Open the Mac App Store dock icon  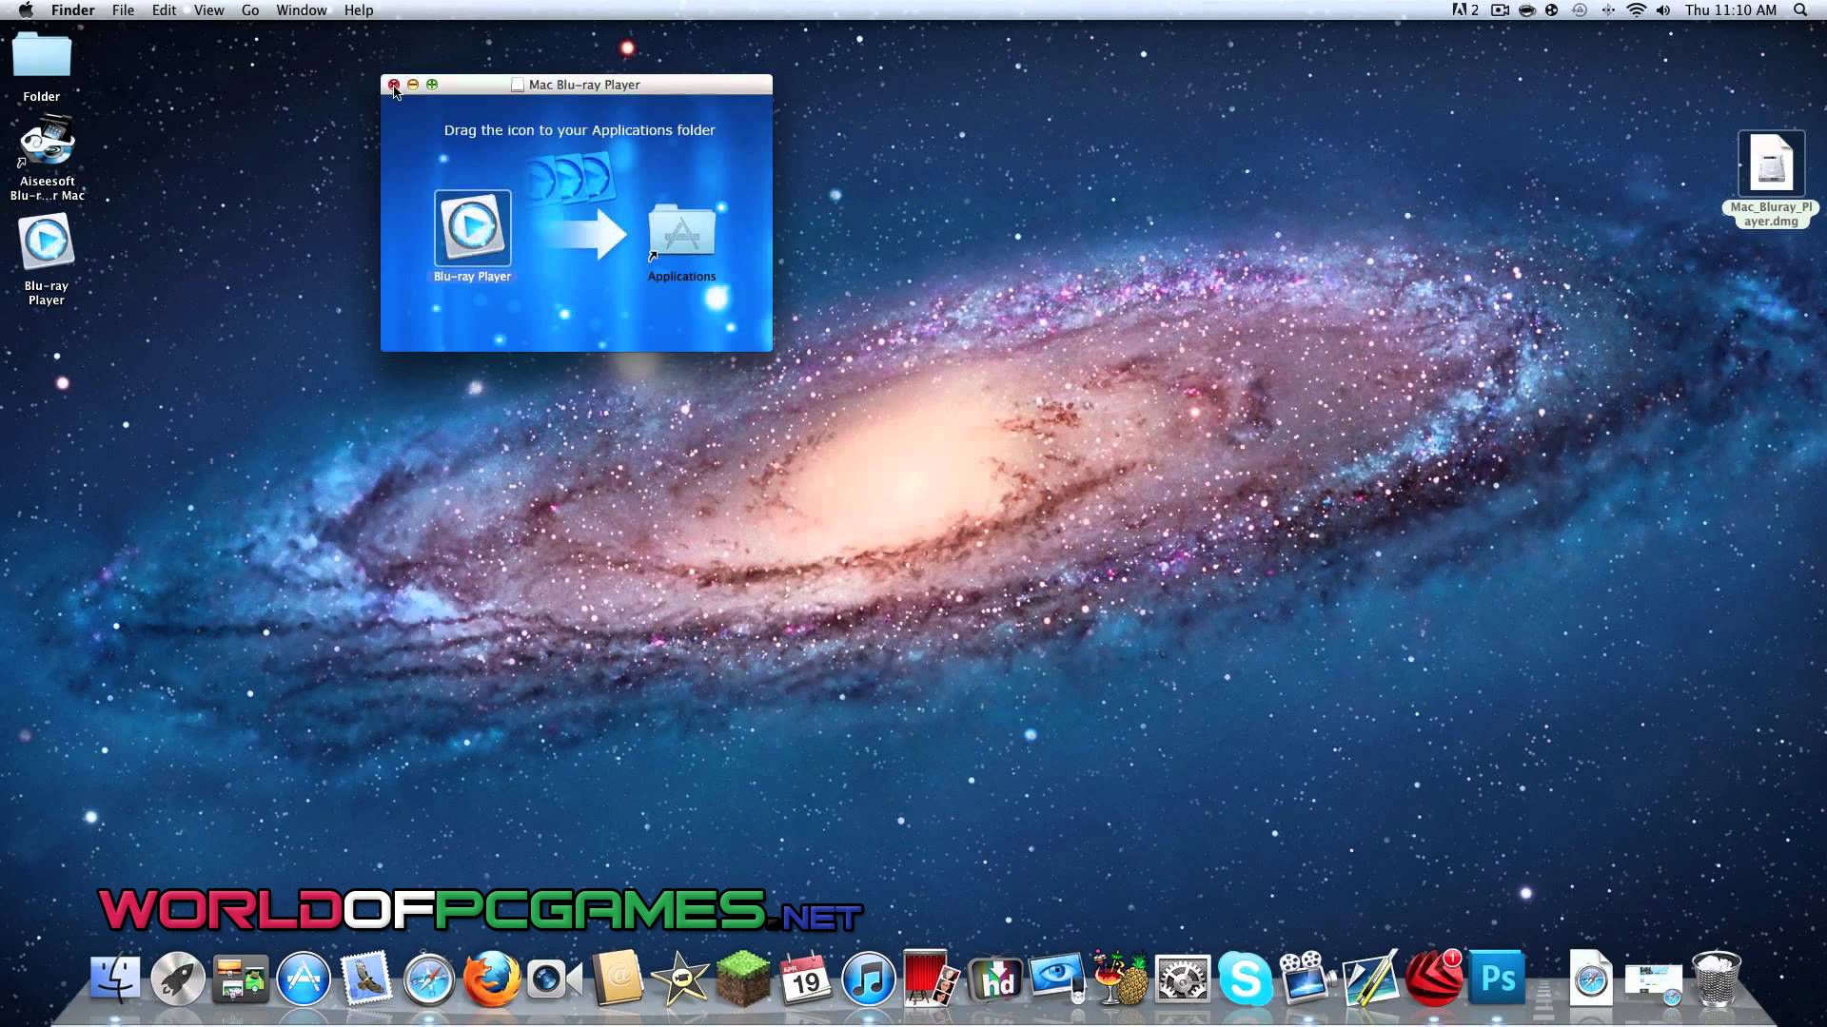(x=304, y=979)
